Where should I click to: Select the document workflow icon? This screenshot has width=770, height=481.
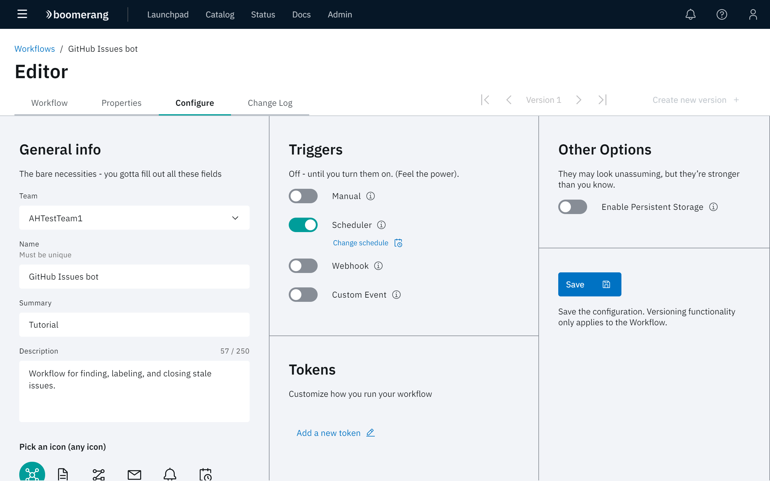coord(63,474)
